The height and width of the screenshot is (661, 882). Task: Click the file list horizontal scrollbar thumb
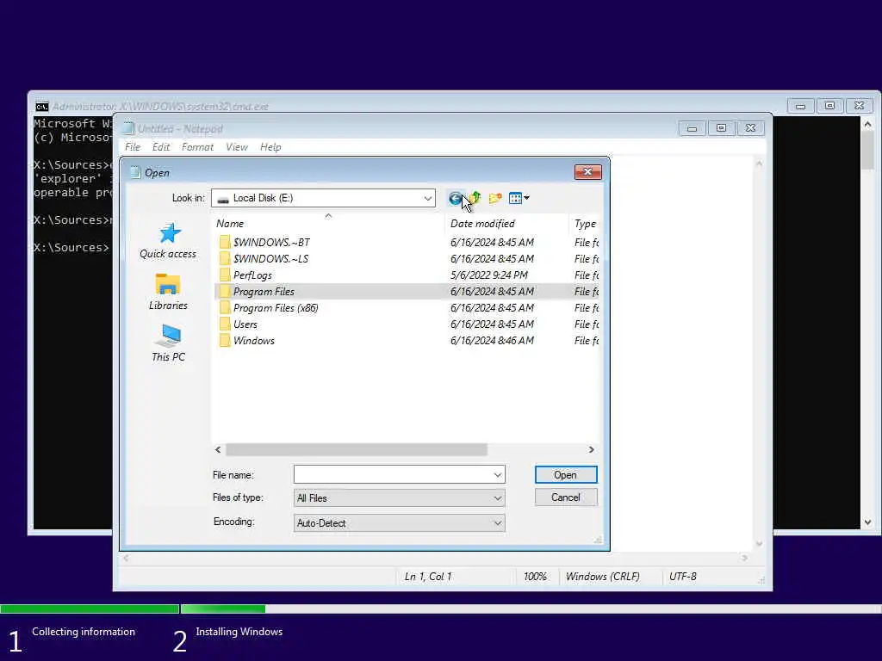tap(356, 449)
